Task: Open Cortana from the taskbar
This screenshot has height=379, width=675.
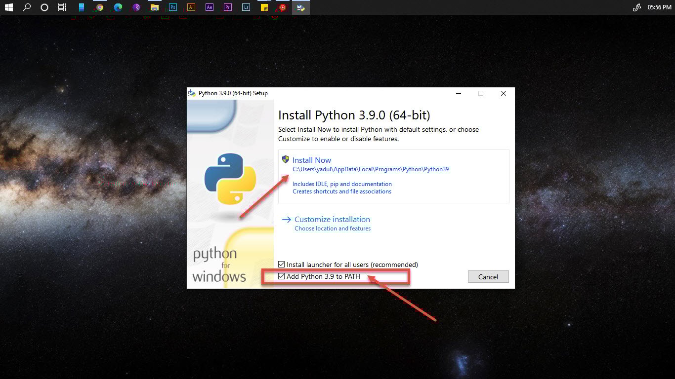Action: tap(44, 7)
